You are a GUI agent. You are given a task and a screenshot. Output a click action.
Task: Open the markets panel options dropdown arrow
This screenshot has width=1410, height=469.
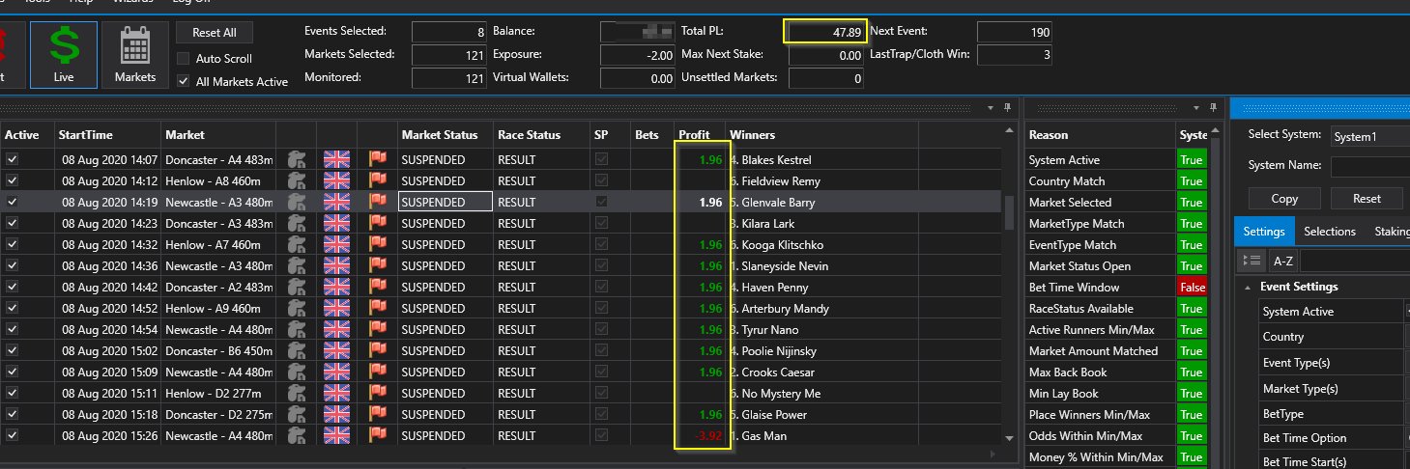(991, 107)
